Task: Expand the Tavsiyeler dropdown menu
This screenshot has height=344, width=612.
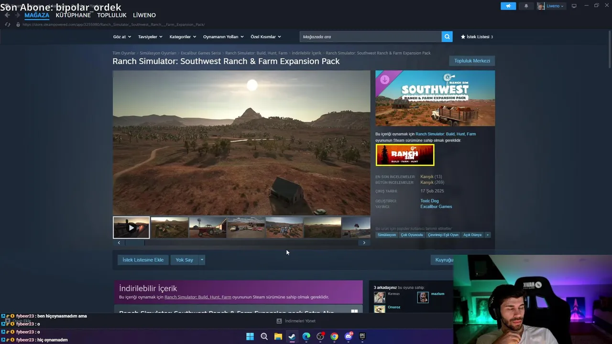Action: [x=150, y=37]
